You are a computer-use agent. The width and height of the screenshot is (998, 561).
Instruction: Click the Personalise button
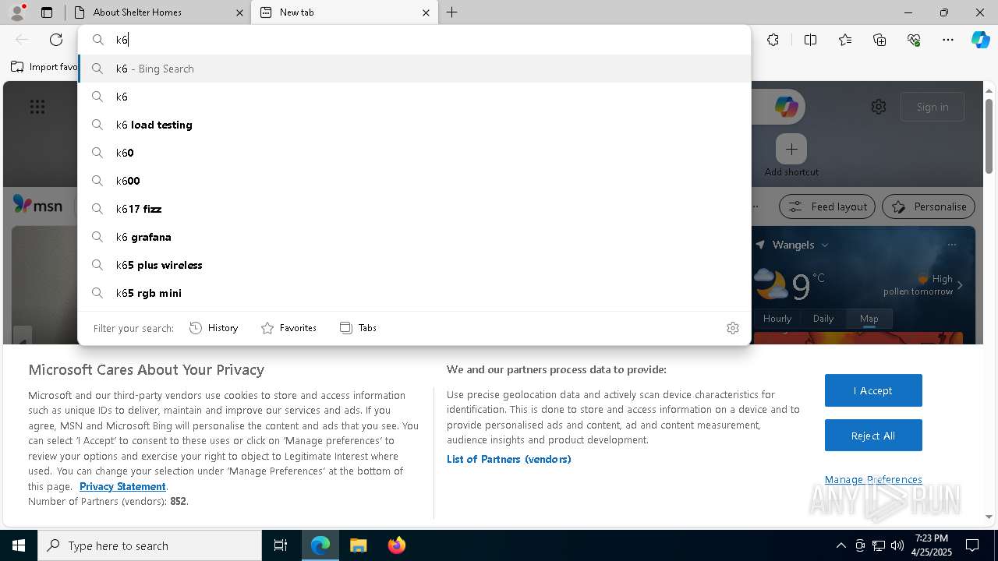coord(929,206)
